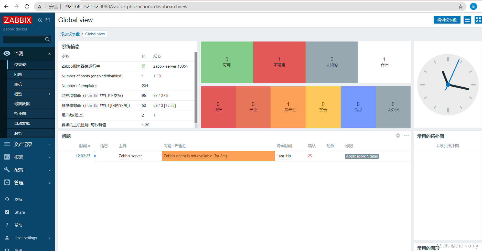Open 最新数据 menu item
The image size is (482, 251).
(31, 104)
